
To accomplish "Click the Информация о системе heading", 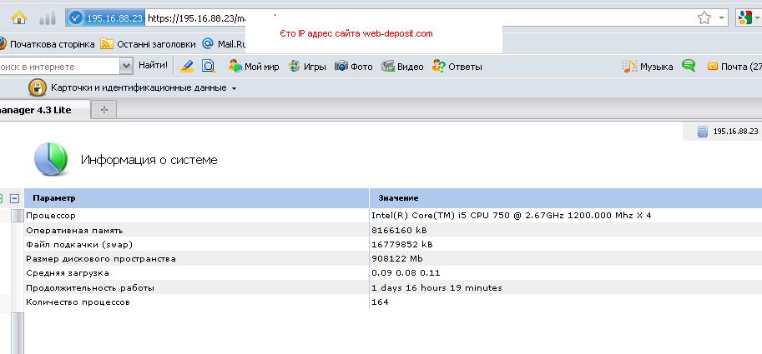I will pyautogui.click(x=149, y=160).
